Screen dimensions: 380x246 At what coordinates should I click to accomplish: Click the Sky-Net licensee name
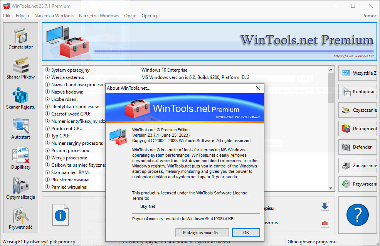coord(148,206)
